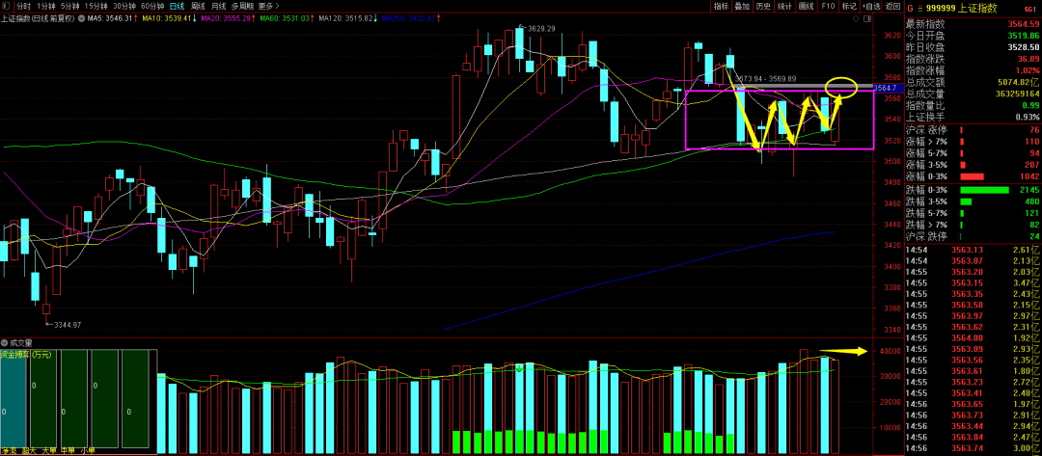Select the 周线 weekly tab
1042x456 pixels.
coord(197,6)
